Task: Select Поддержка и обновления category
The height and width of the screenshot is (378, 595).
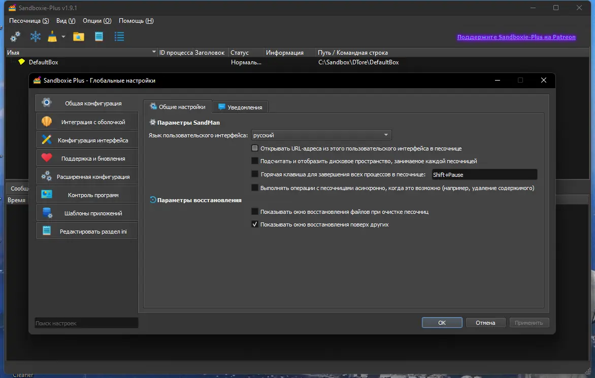Action: (87, 158)
